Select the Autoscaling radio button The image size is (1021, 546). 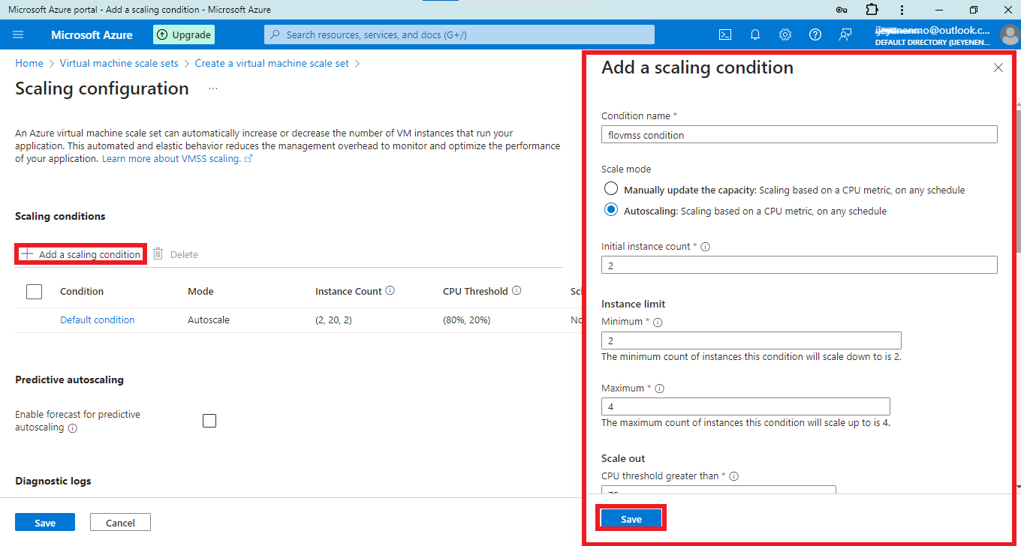pyautogui.click(x=611, y=210)
